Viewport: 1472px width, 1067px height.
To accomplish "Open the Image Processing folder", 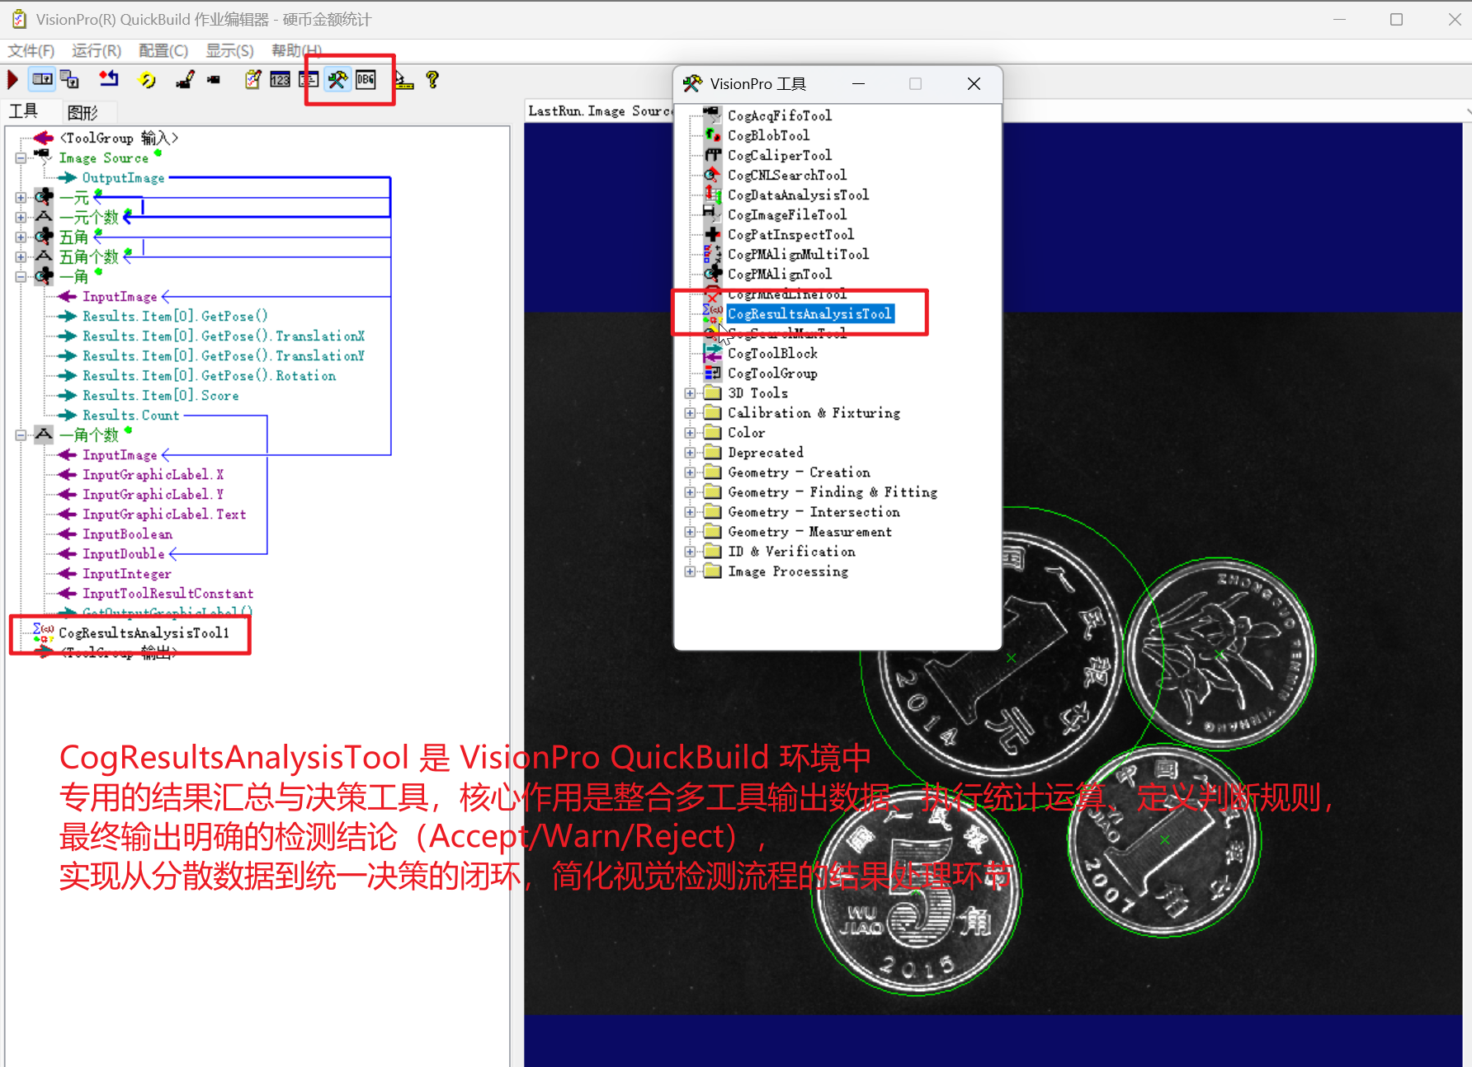I will pyautogui.click(x=788, y=571).
